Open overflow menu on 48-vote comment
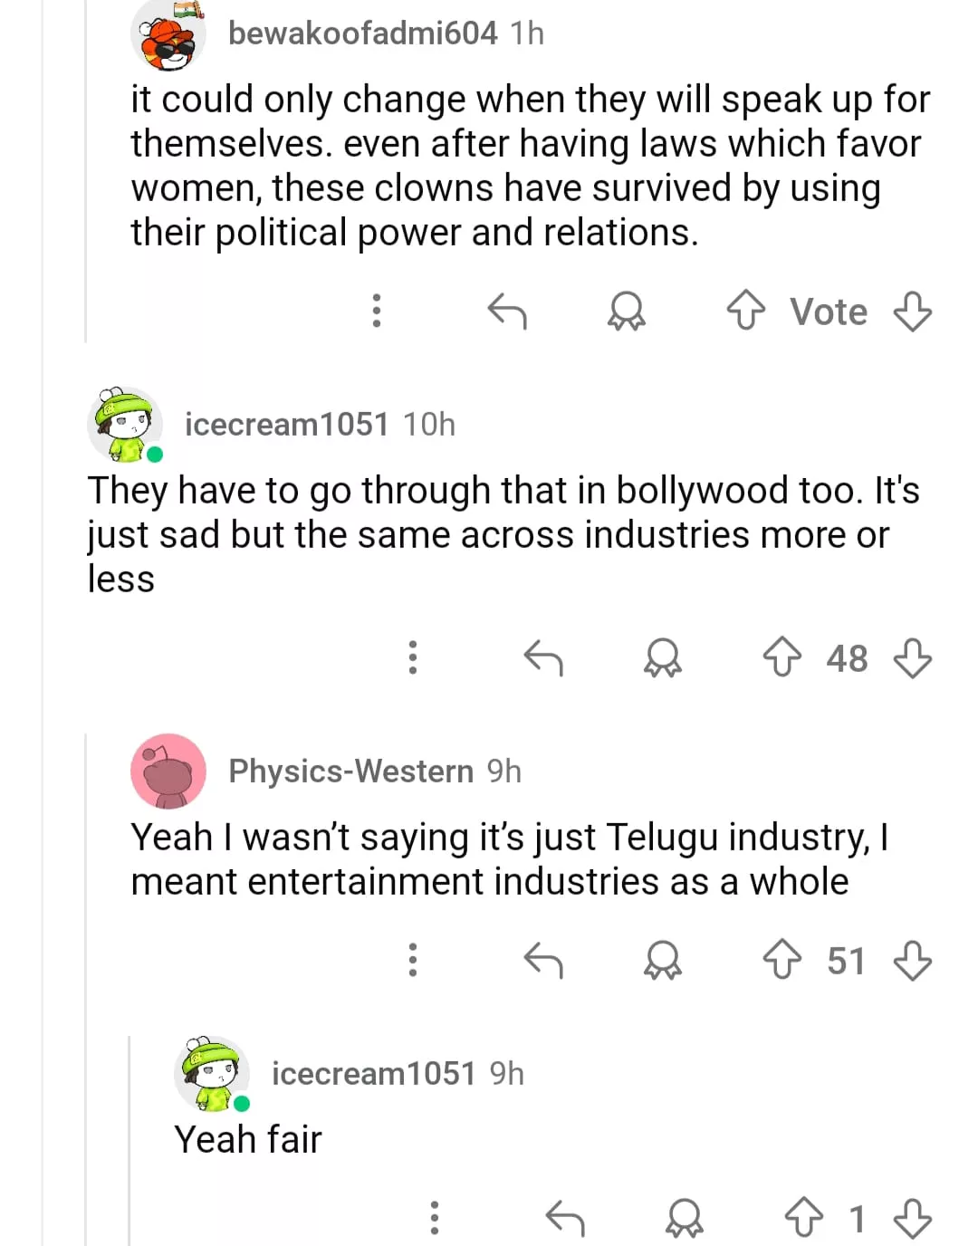The image size is (978, 1246). pos(413,657)
